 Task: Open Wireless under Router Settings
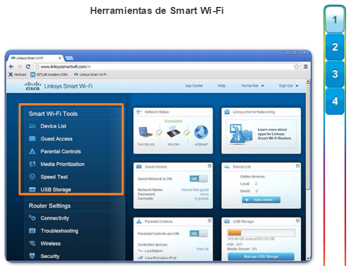tap(51, 243)
